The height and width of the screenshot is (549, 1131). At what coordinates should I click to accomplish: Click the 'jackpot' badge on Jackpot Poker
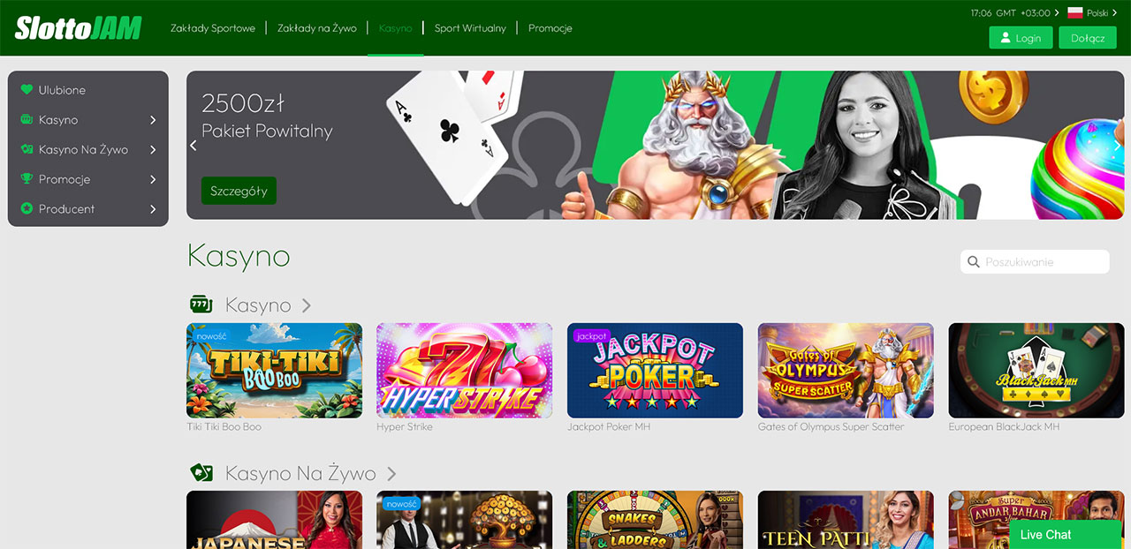click(591, 336)
